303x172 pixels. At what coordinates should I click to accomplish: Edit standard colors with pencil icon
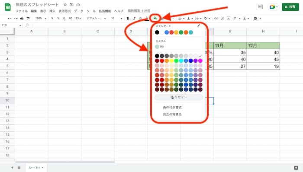tap(199, 25)
